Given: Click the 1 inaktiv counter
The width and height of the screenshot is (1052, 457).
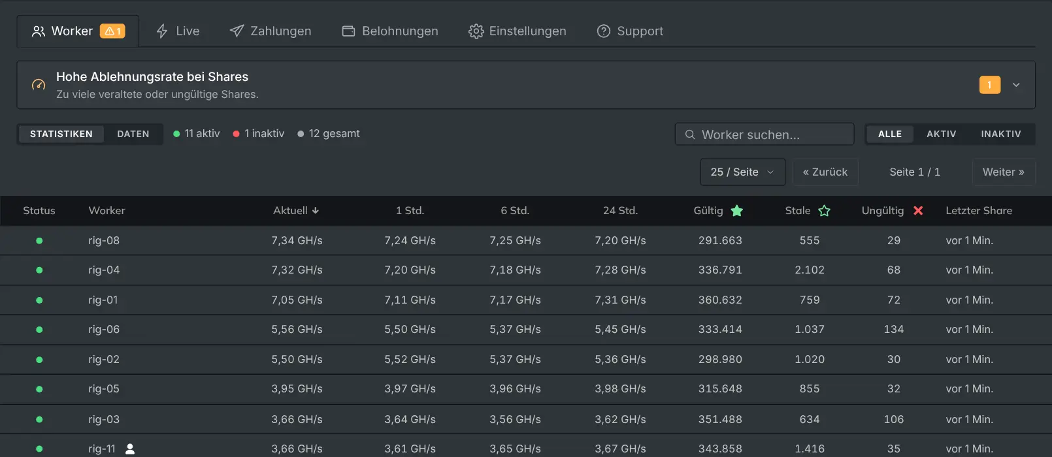Looking at the screenshot, I should (259, 134).
